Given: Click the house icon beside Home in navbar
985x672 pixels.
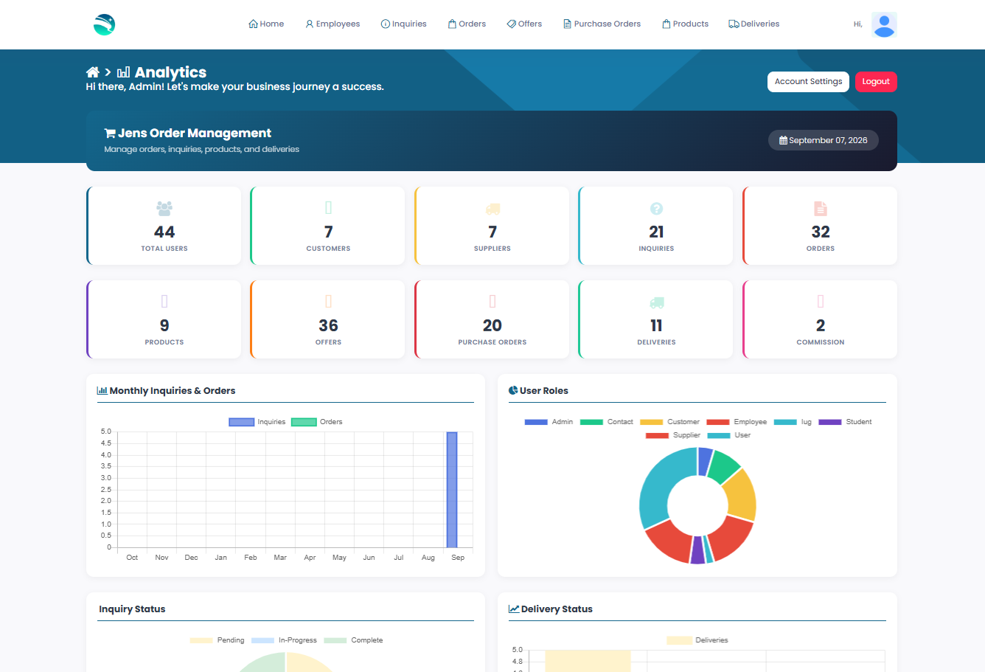Looking at the screenshot, I should (x=254, y=24).
